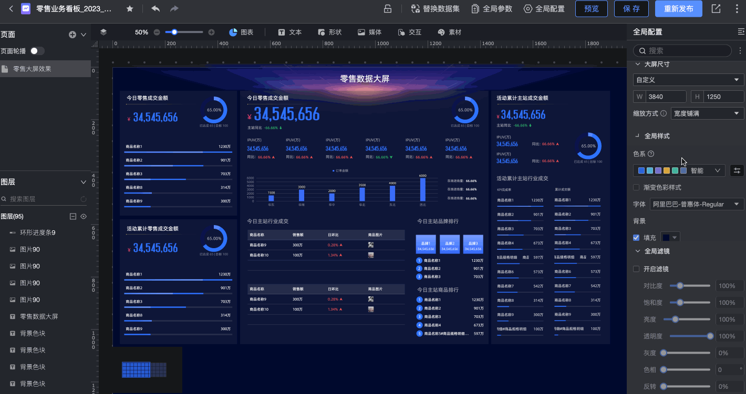This screenshot has height=394, width=746.
Task: Click the 亮度 brightness slider
Action: (687, 320)
